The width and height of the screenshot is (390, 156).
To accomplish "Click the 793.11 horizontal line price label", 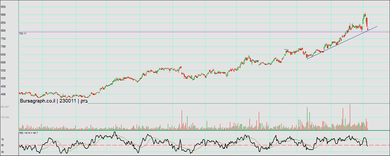I will pyautogui.click(x=23, y=34).
